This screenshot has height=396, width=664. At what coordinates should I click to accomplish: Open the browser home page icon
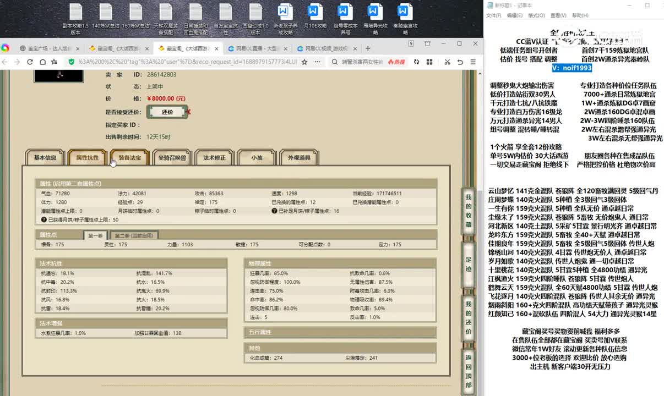(x=43, y=62)
